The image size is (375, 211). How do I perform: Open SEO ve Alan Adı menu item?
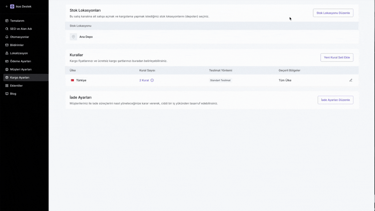pos(21,29)
